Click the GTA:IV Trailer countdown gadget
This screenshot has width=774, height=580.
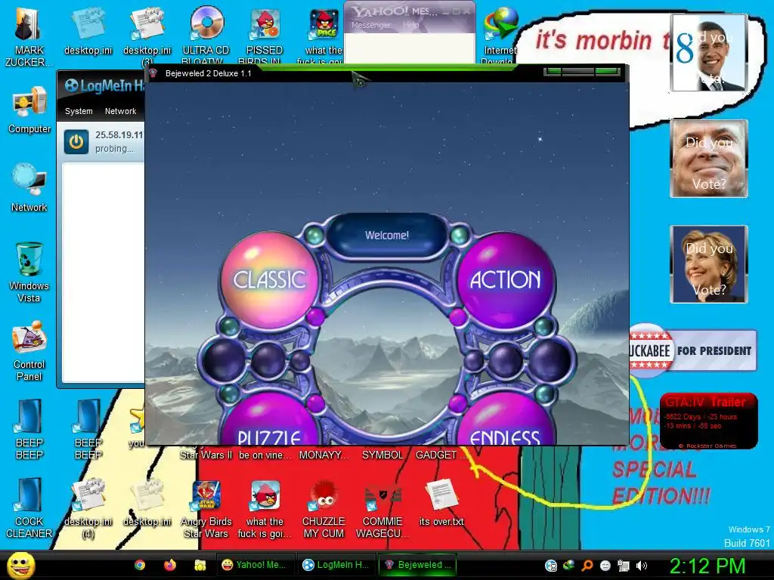click(708, 421)
